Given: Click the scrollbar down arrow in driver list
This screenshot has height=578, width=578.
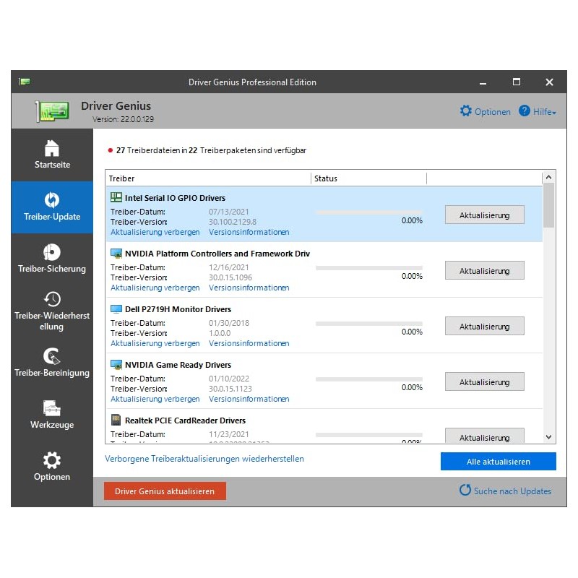Looking at the screenshot, I should [x=548, y=437].
